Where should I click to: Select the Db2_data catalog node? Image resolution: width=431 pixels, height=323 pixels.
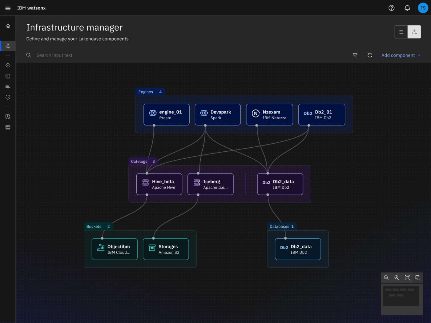tap(280, 184)
